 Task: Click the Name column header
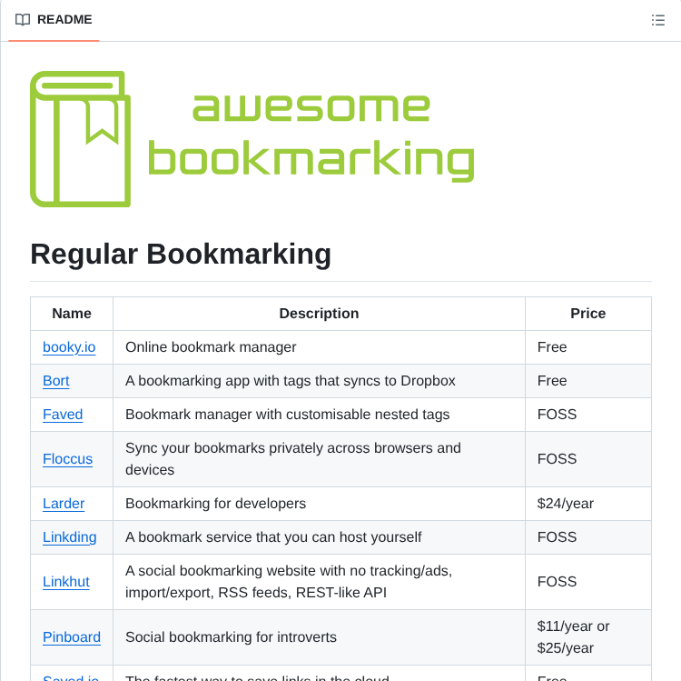[72, 314]
